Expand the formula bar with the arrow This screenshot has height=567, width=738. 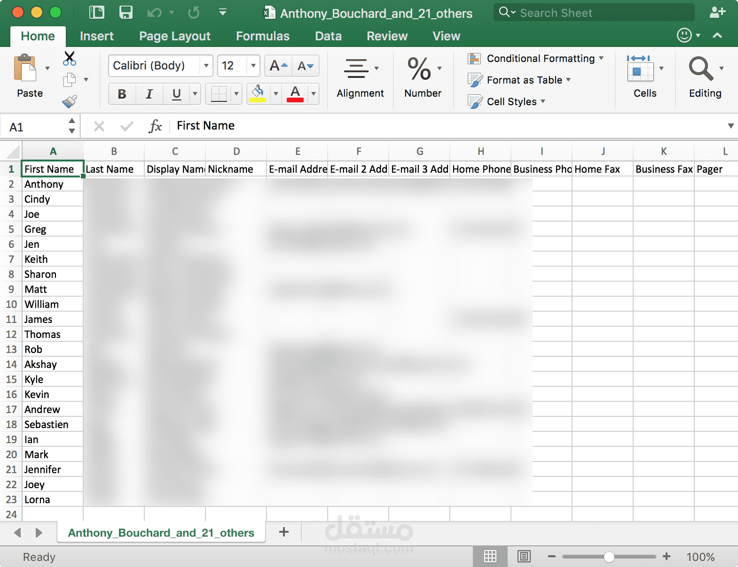pos(730,126)
